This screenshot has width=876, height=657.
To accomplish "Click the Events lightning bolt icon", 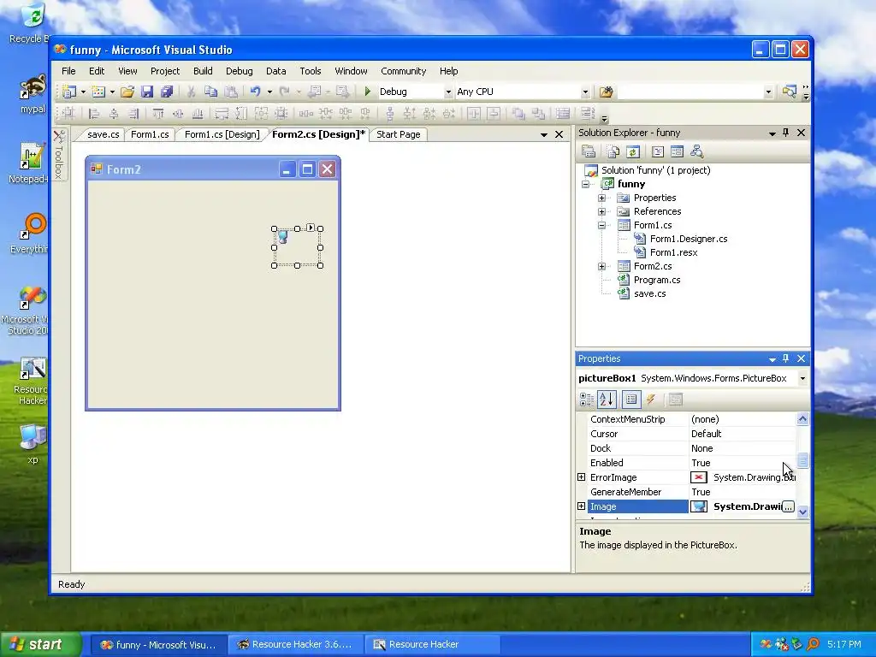I will [651, 400].
